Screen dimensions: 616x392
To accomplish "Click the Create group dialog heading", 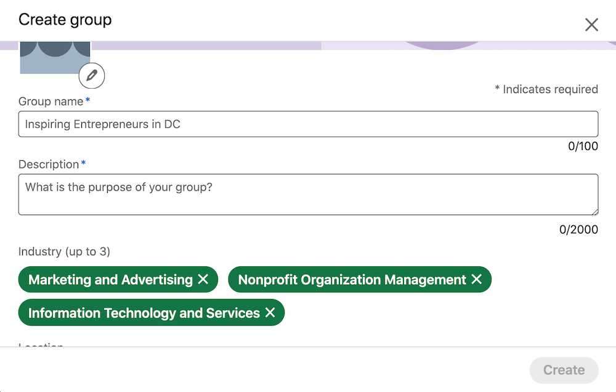I will [x=65, y=20].
